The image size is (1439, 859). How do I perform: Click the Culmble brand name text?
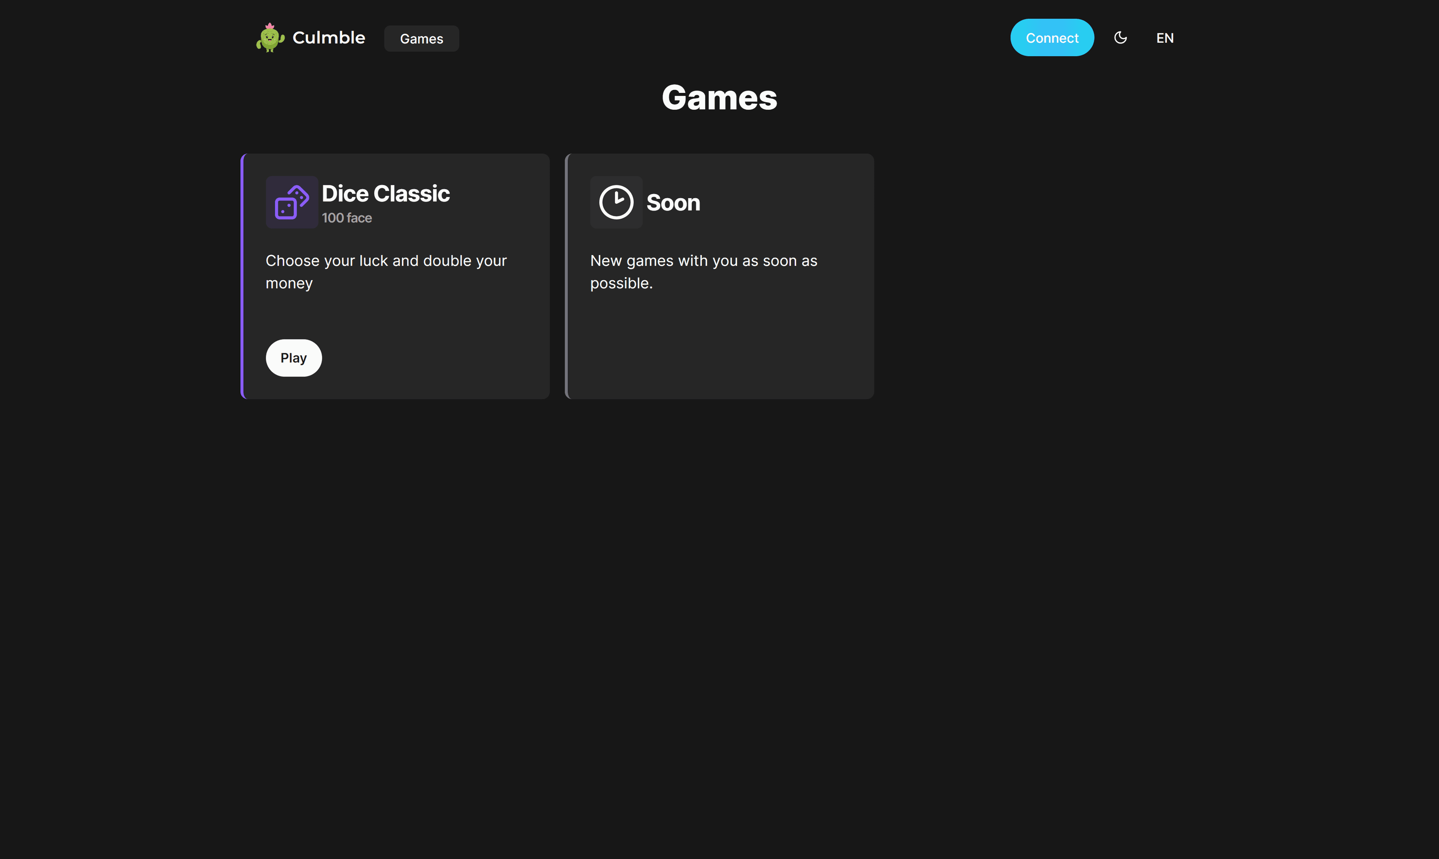[x=329, y=37]
